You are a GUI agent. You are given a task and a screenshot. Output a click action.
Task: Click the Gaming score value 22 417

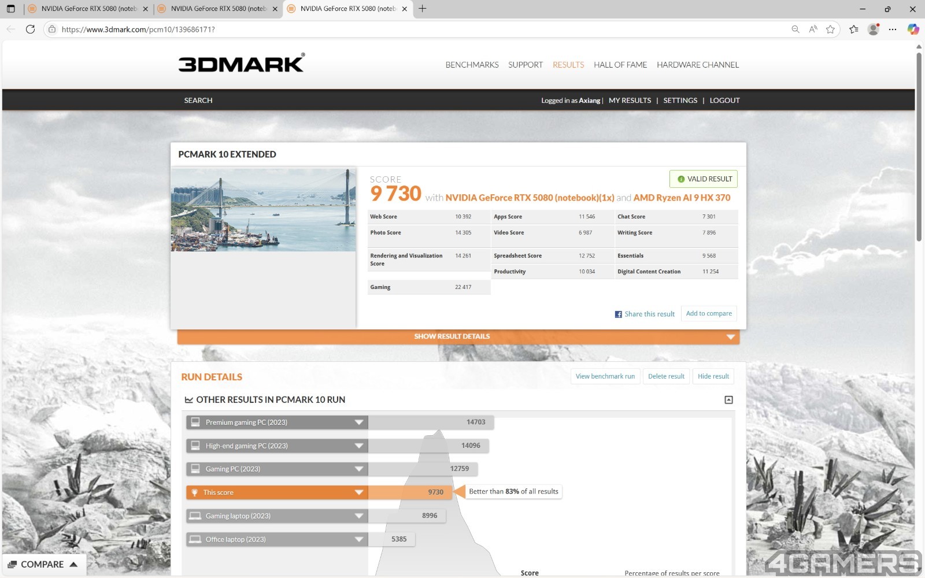coord(463,287)
